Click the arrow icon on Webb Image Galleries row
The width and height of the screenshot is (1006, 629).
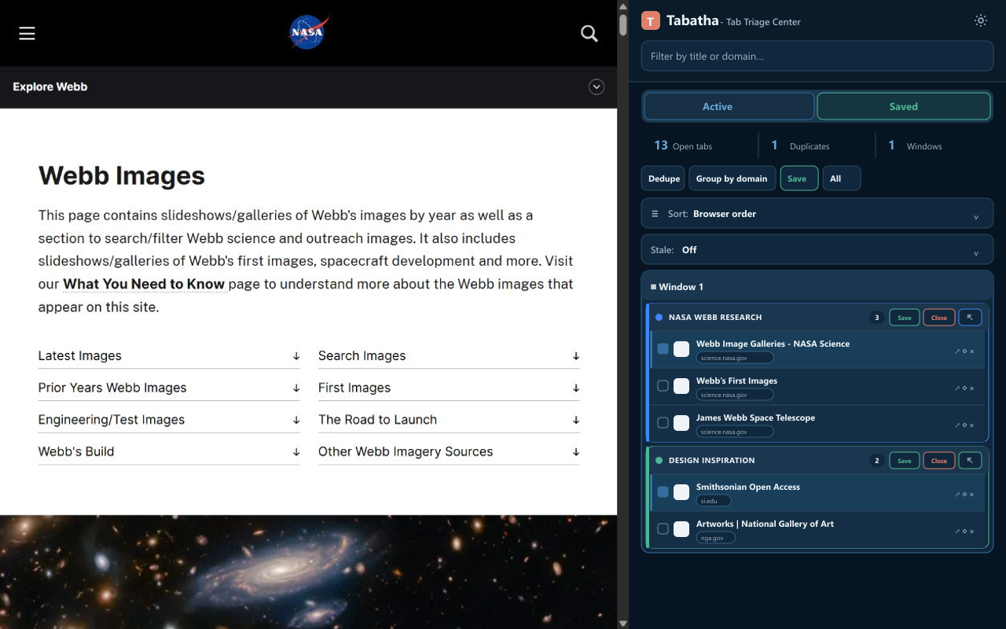(957, 351)
